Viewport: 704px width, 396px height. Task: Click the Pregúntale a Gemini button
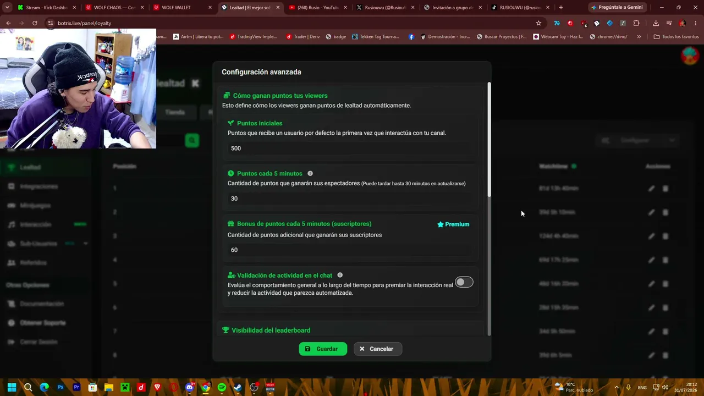click(617, 8)
